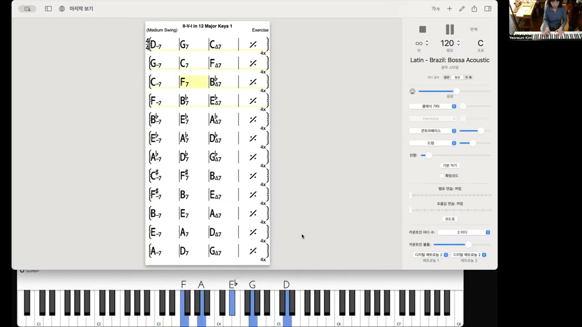
Task: Click the 클래식 기타 volume slider
Action: tap(475, 106)
